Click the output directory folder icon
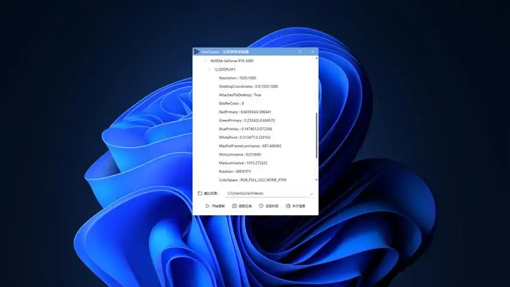This screenshot has width=510, height=287. tap(200, 193)
